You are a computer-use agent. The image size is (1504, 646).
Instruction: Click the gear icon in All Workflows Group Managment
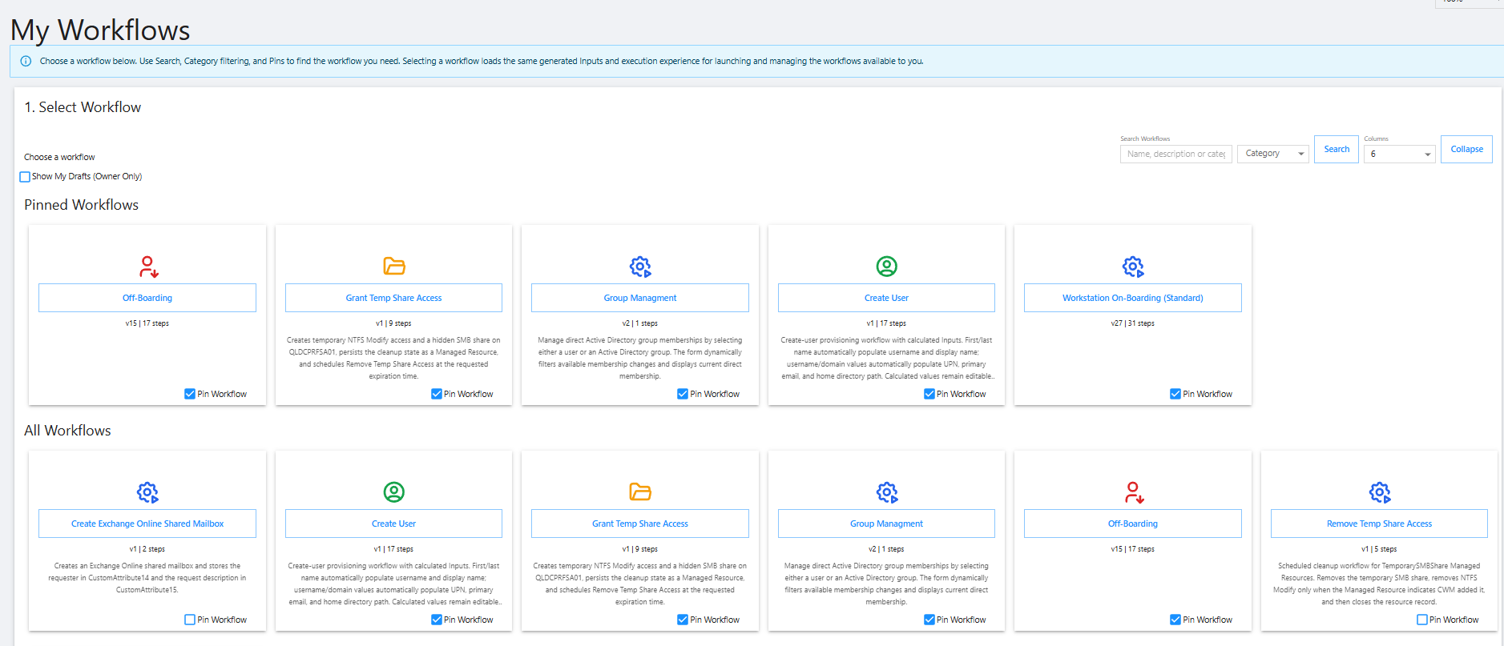[x=887, y=492]
